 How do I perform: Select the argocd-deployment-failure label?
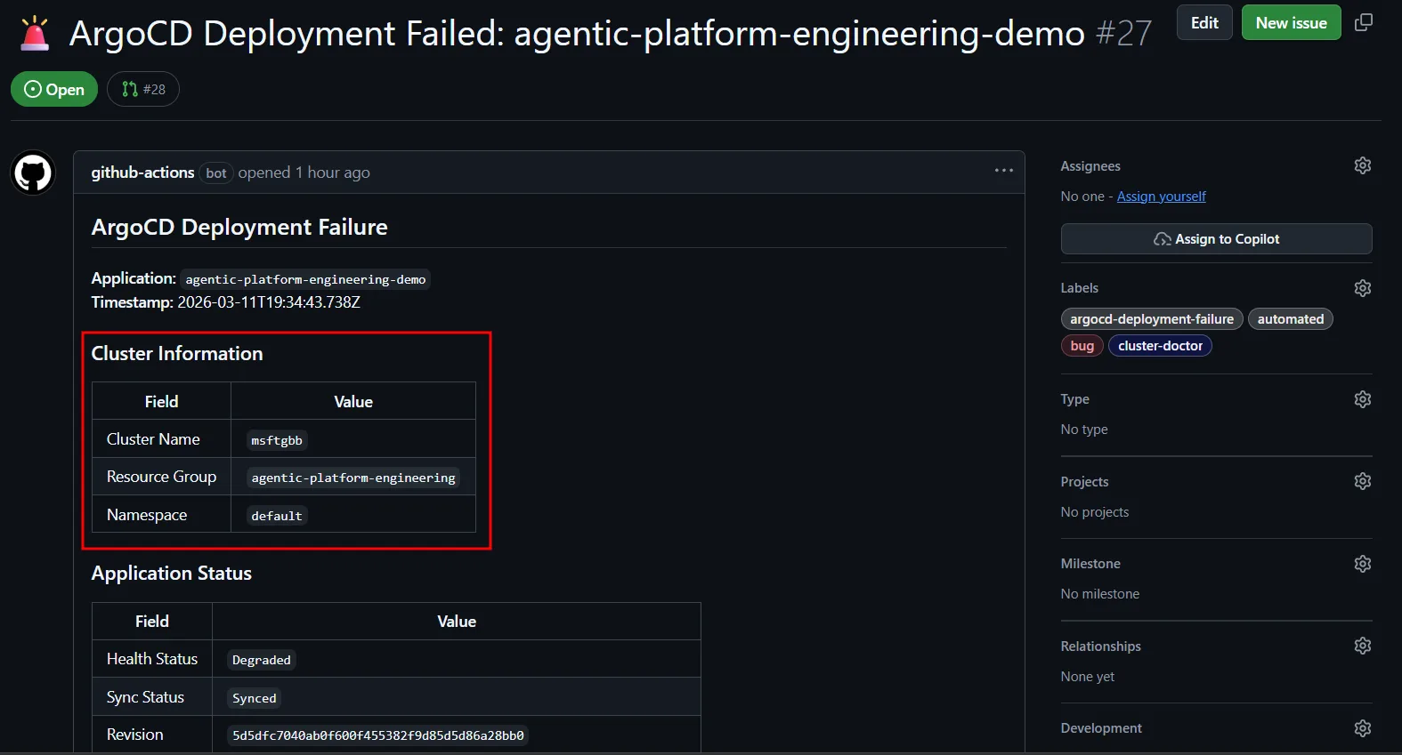coord(1151,319)
